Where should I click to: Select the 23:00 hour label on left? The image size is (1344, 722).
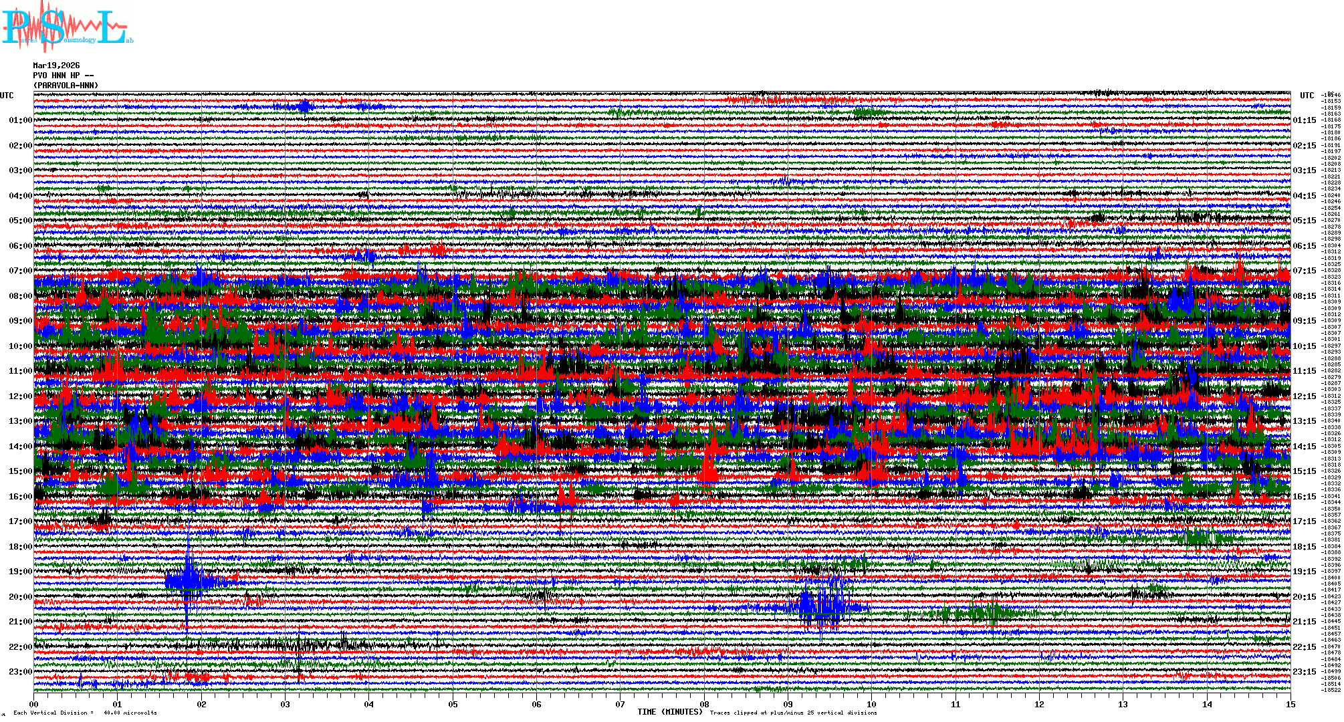click(x=20, y=672)
